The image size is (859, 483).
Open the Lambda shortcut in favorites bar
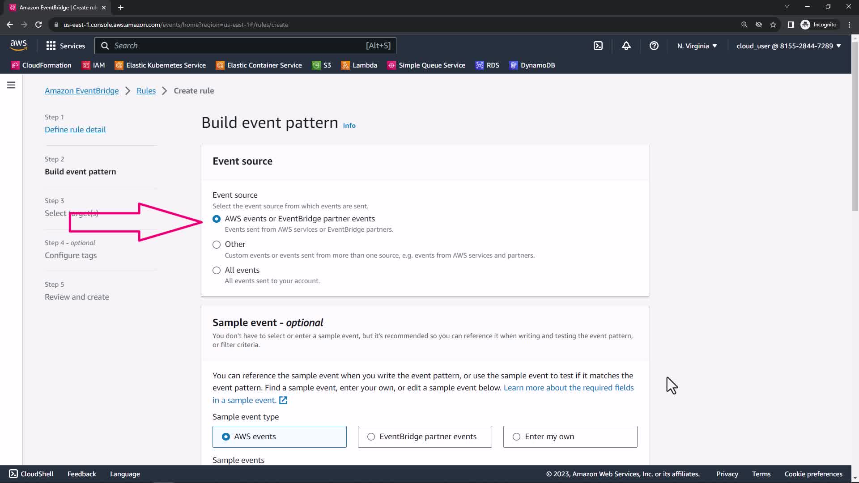pyautogui.click(x=359, y=65)
